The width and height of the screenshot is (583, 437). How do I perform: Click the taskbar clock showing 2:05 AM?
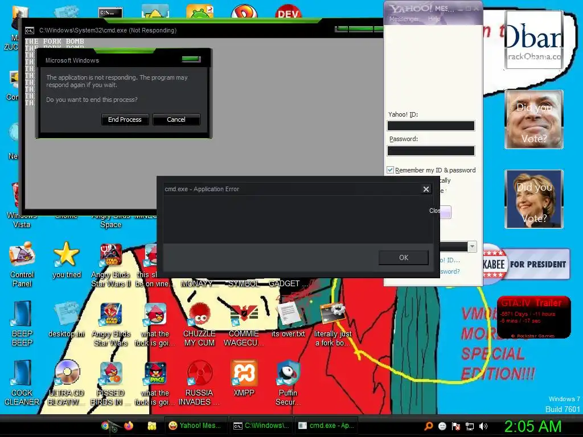pos(532,426)
